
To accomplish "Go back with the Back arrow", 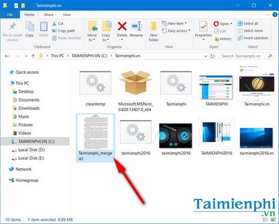I will click(7, 56).
